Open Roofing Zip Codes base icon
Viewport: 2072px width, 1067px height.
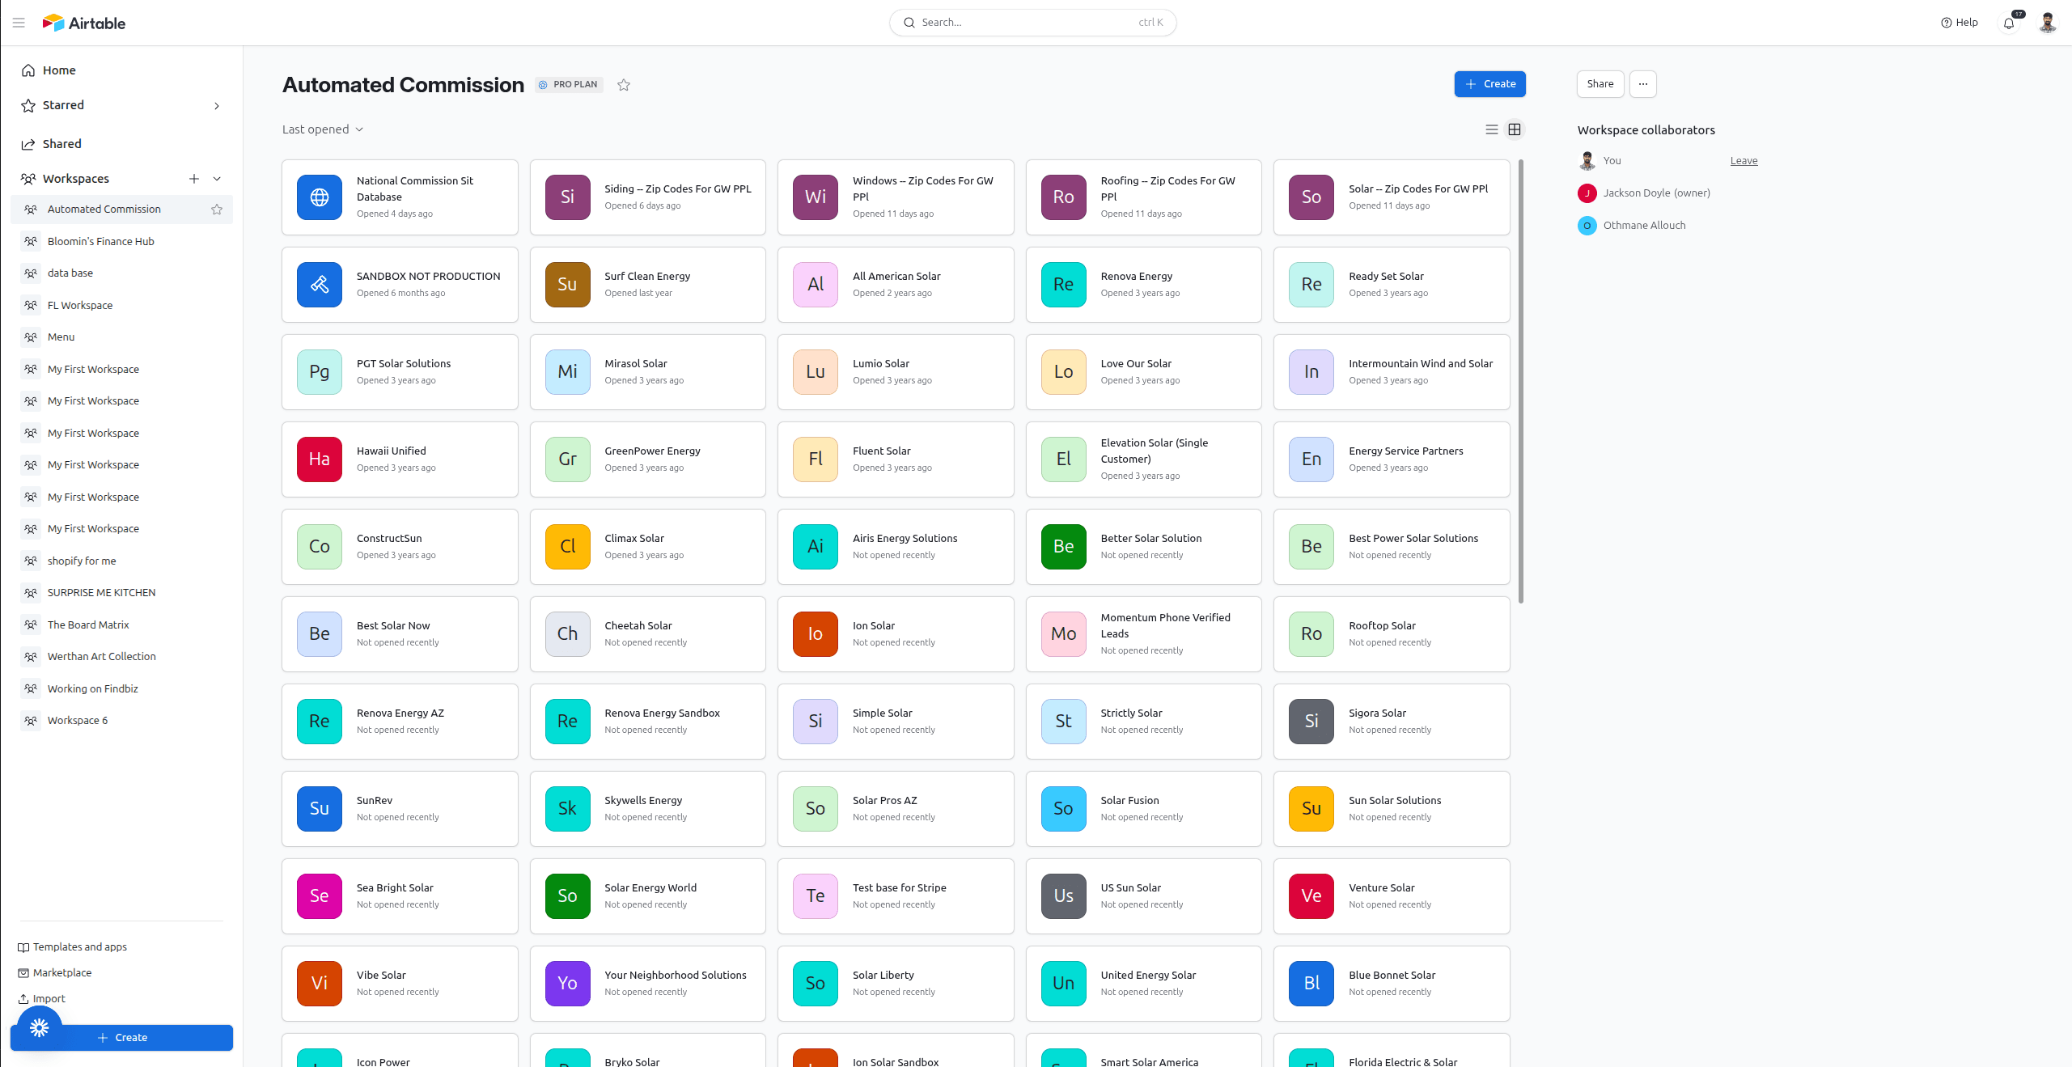[1064, 197]
